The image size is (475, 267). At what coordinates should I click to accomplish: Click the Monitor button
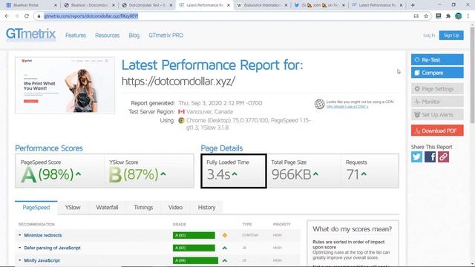437,102
